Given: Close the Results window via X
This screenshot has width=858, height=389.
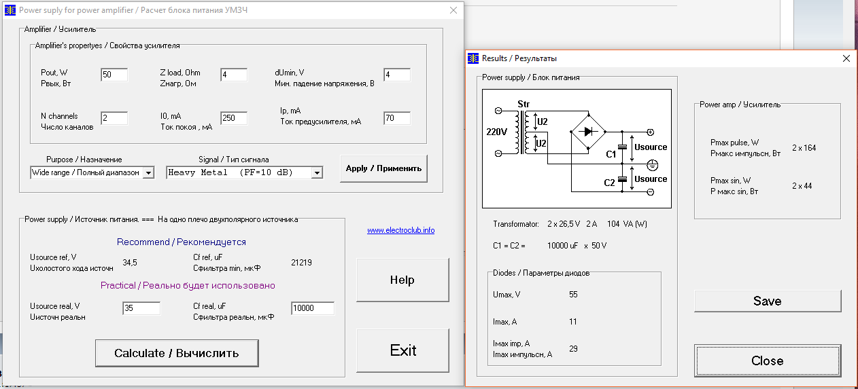Looking at the screenshot, I should coord(846,58).
